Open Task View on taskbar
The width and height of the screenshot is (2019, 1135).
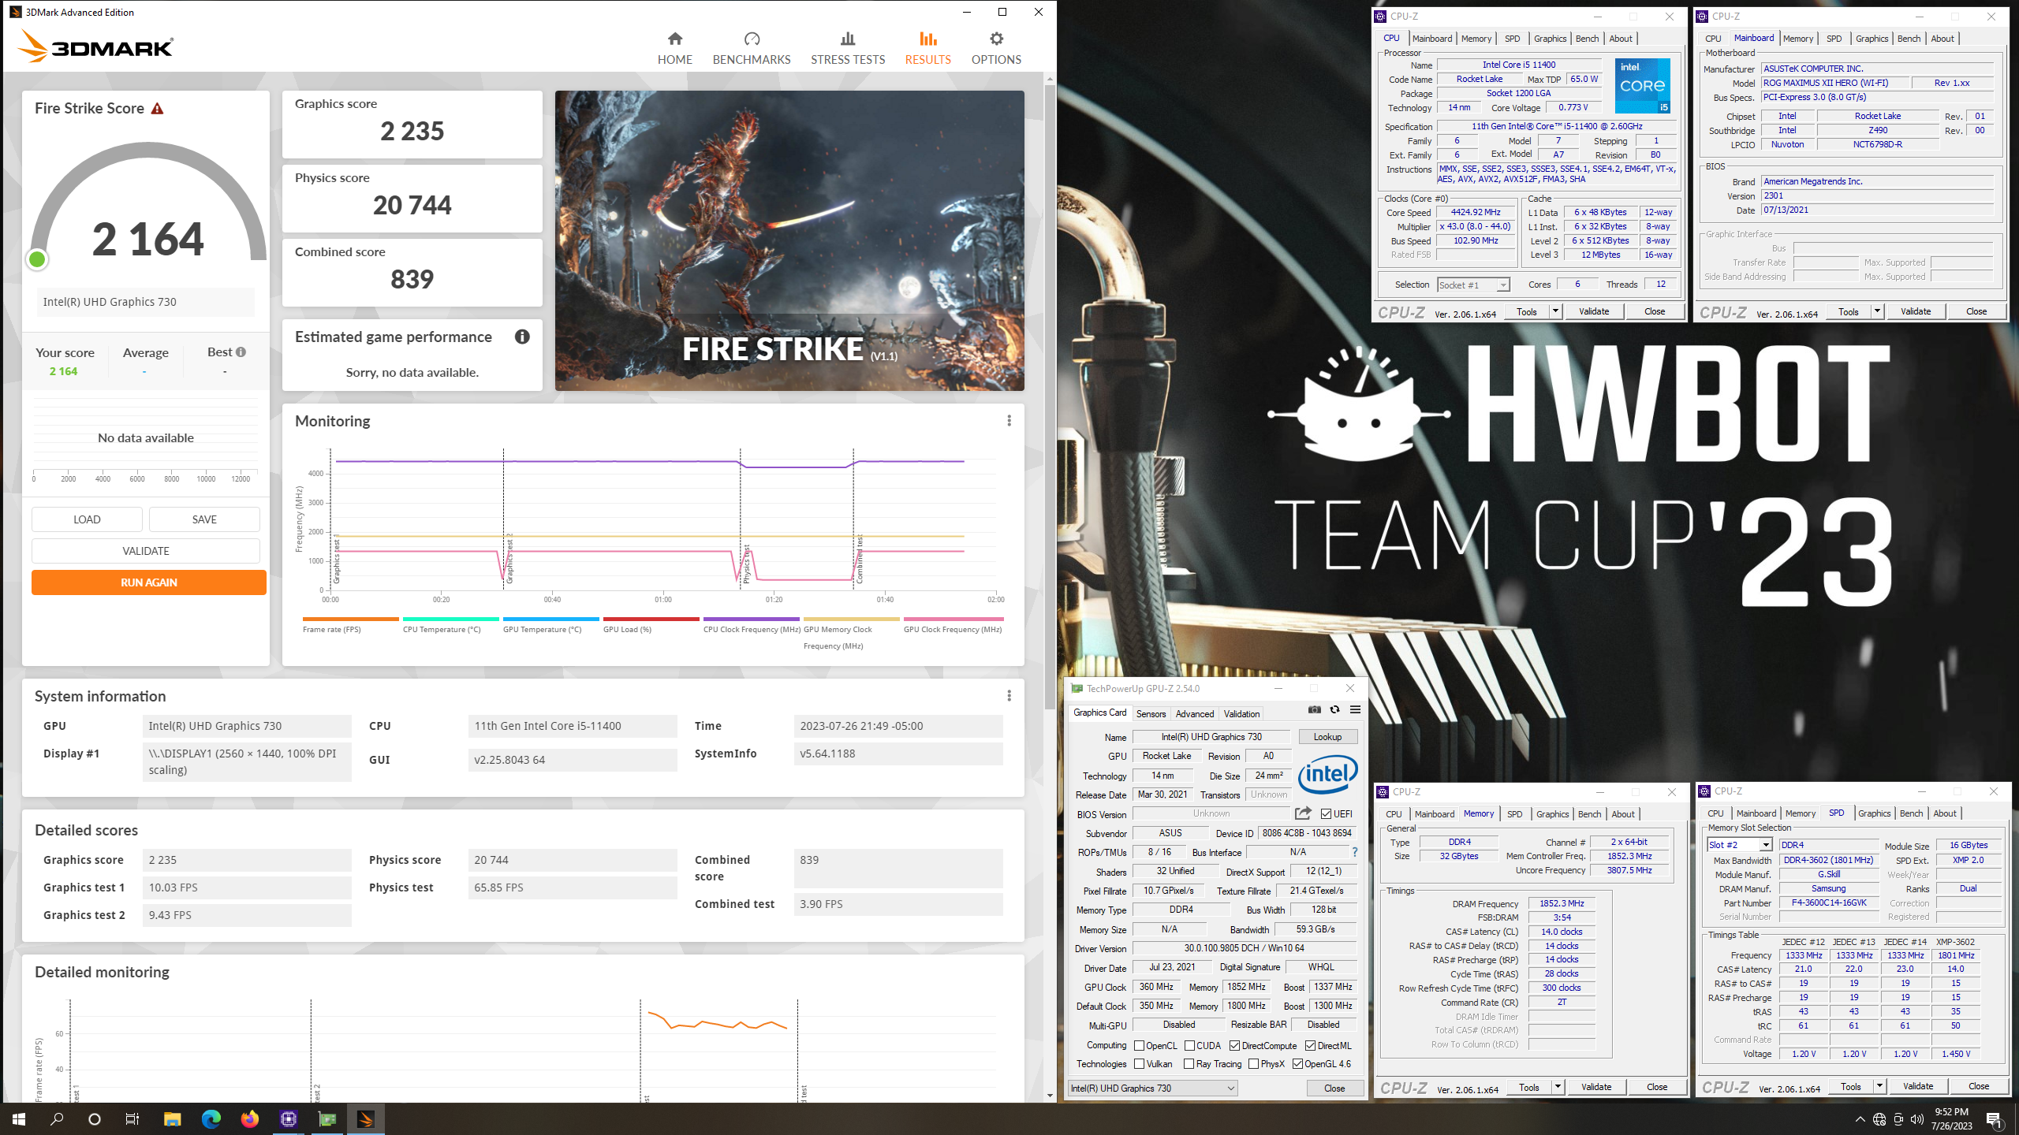[x=132, y=1118]
